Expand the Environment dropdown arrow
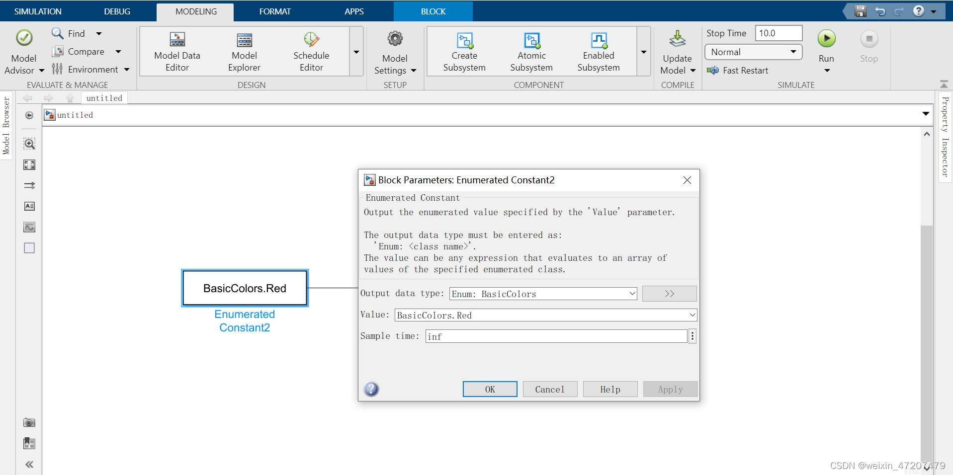 point(127,69)
